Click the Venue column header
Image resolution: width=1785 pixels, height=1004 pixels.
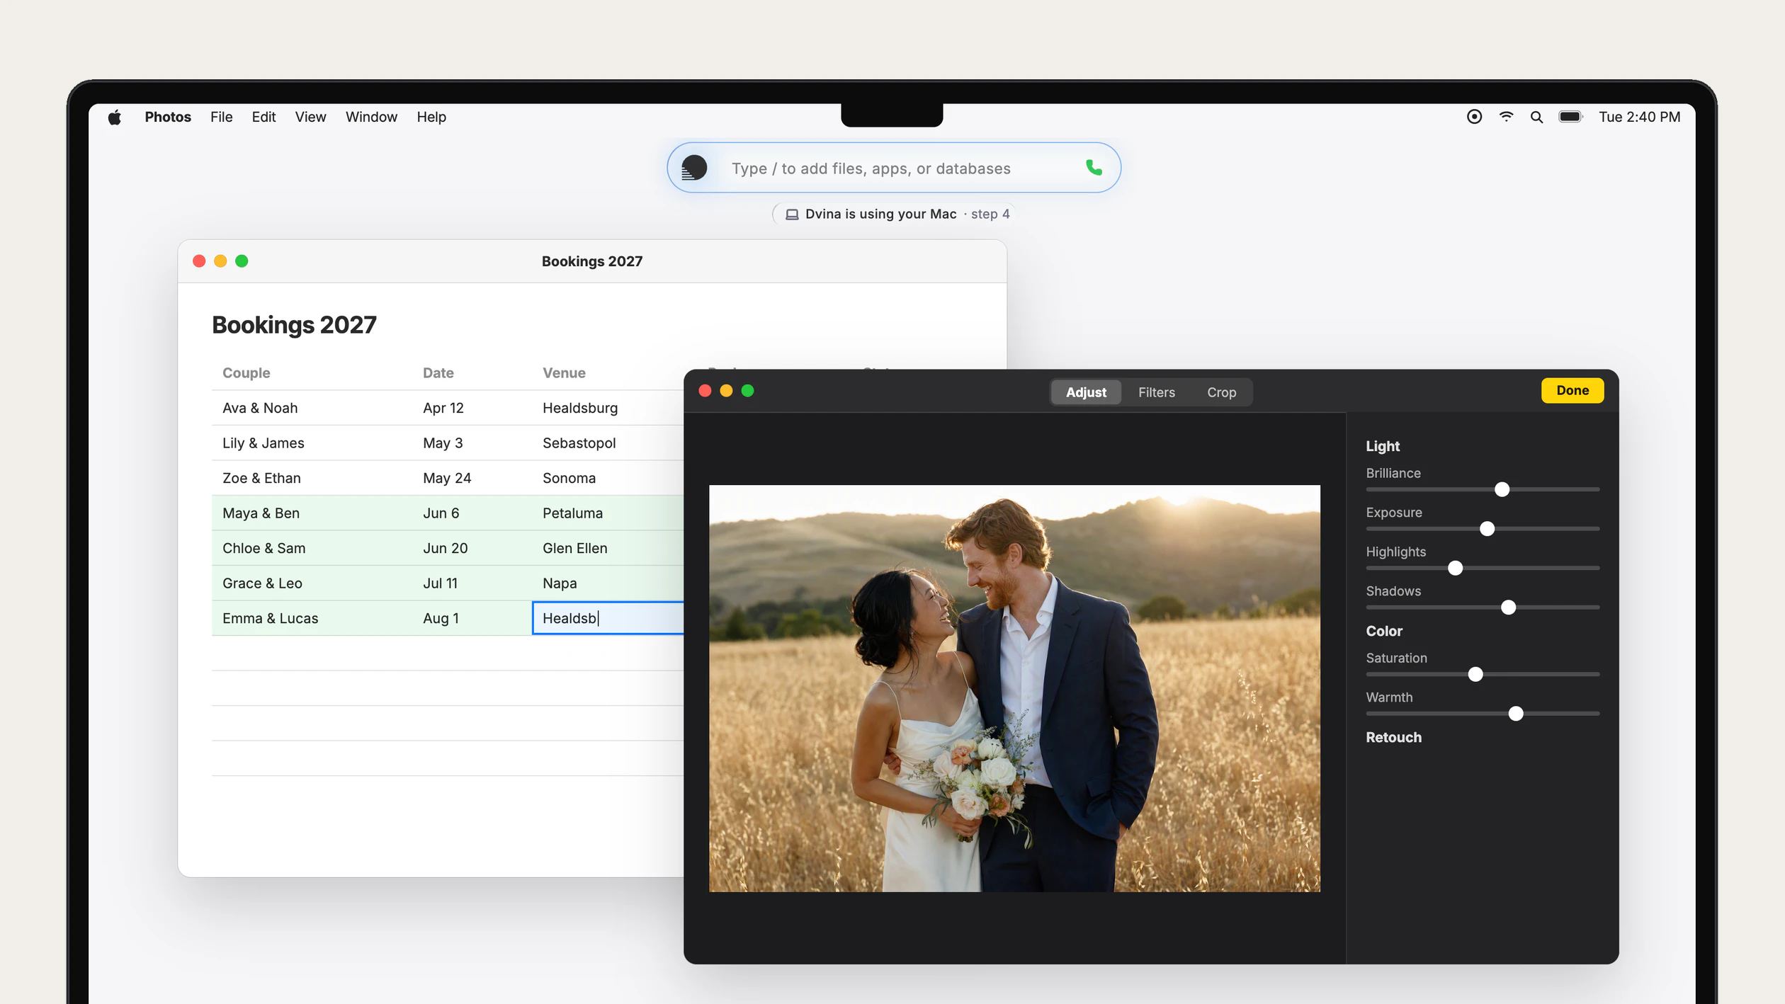pyautogui.click(x=564, y=373)
